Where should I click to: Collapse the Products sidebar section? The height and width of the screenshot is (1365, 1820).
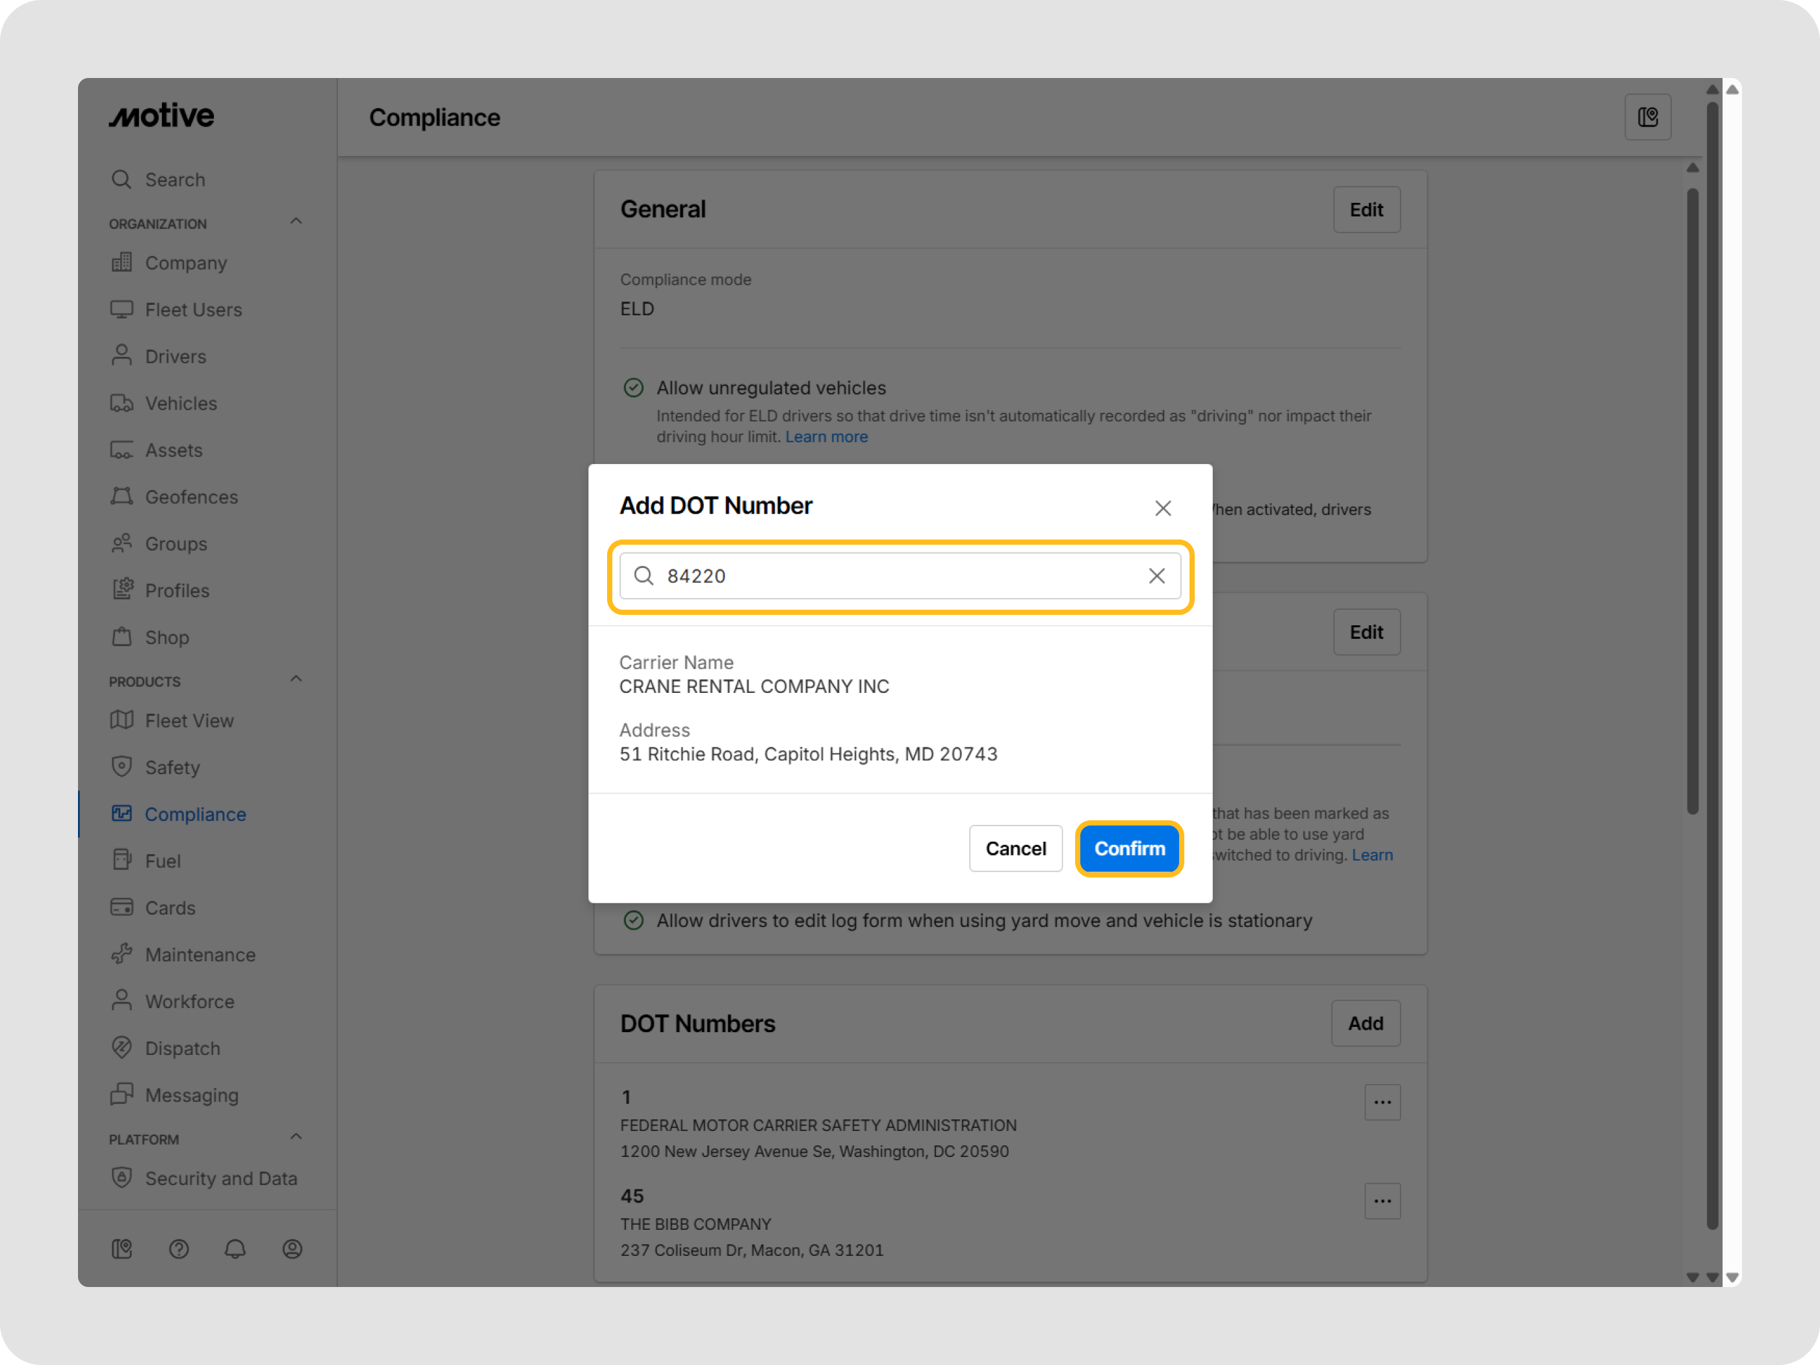pos(296,680)
